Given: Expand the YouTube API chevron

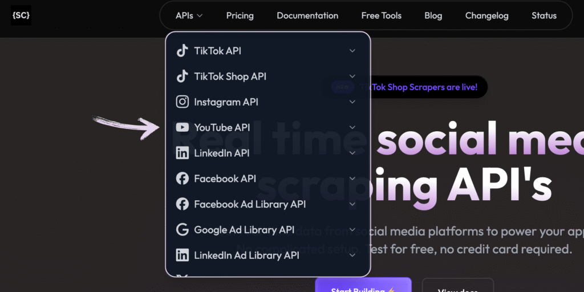Looking at the screenshot, I should [352, 127].
